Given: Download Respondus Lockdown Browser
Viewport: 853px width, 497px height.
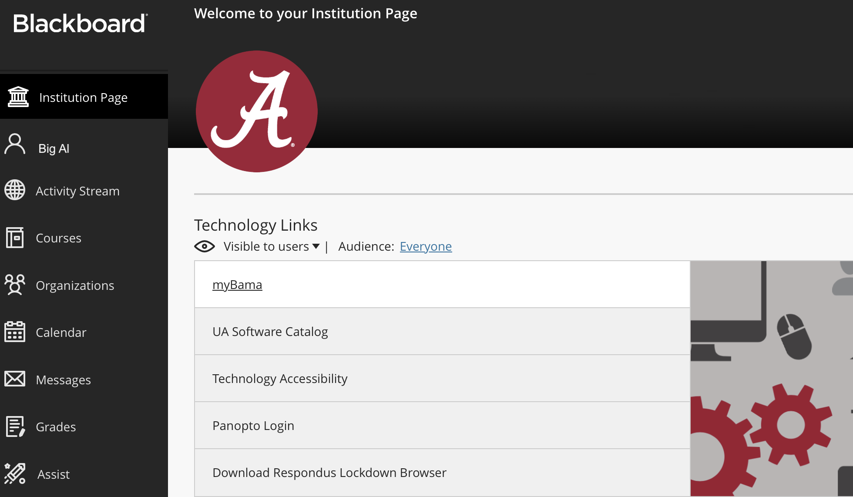Looking at the screenshot, I should pyautogui.click(x=329, y=472).
